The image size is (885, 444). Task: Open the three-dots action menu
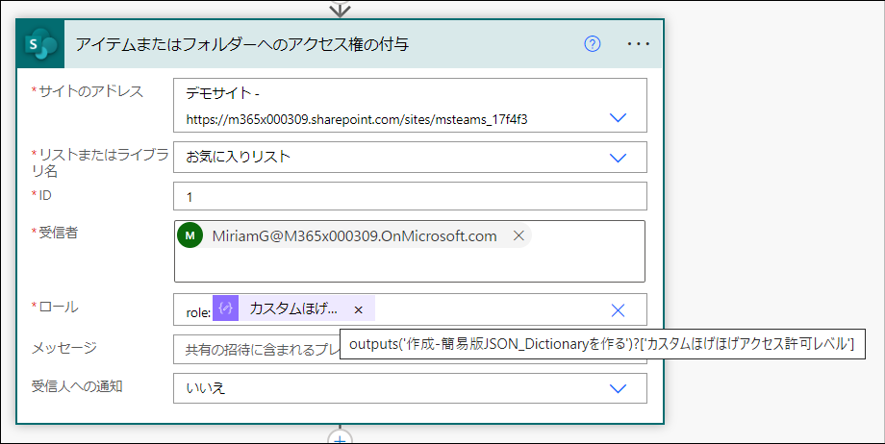(x=639, y=44)
